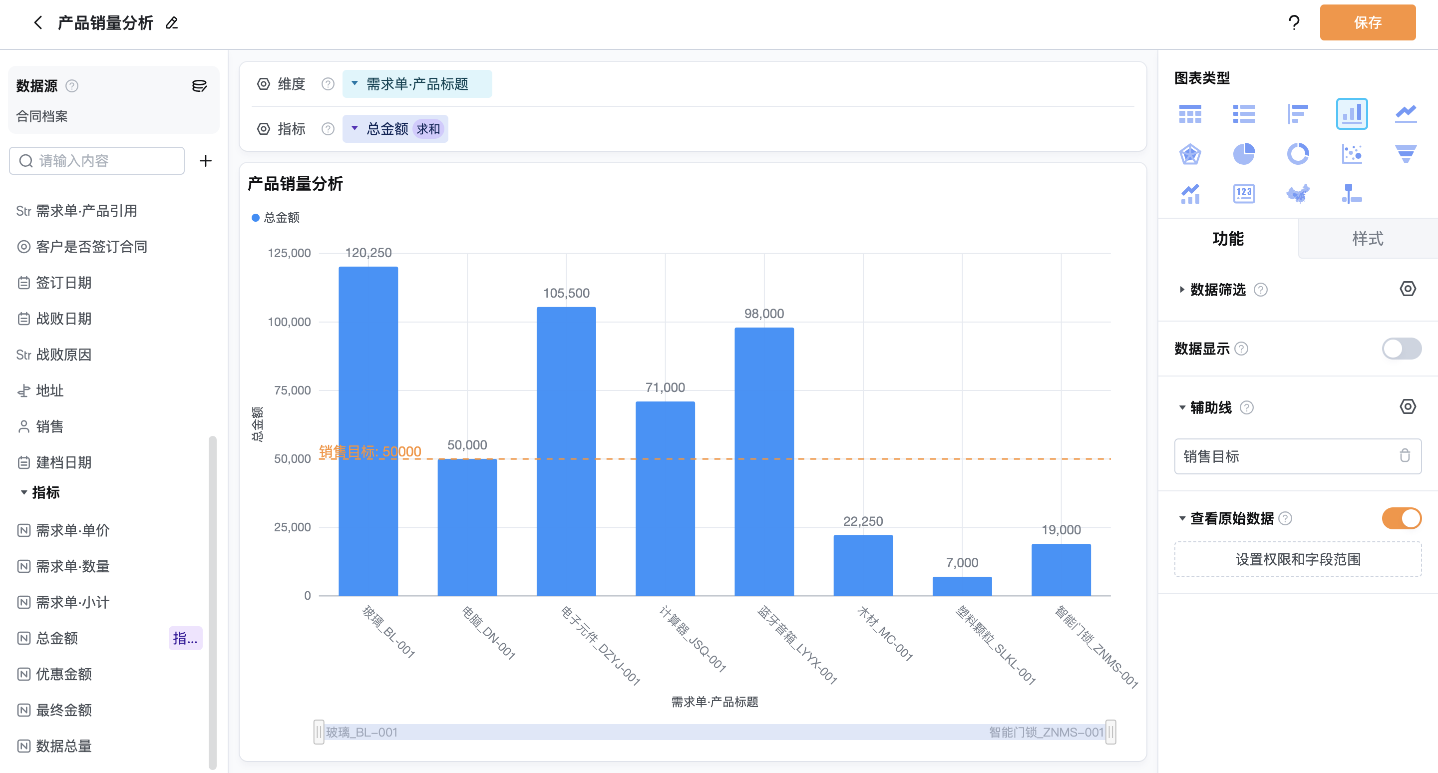This screenshot has width=1438, height=773.
Task: Click the field list scrollbar
Action: (x=212, y=603)
